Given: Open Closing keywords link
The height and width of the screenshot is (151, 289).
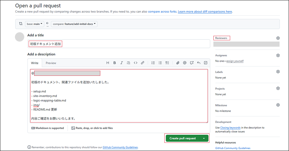Looking at the screenshot, I should click(230, 128).
